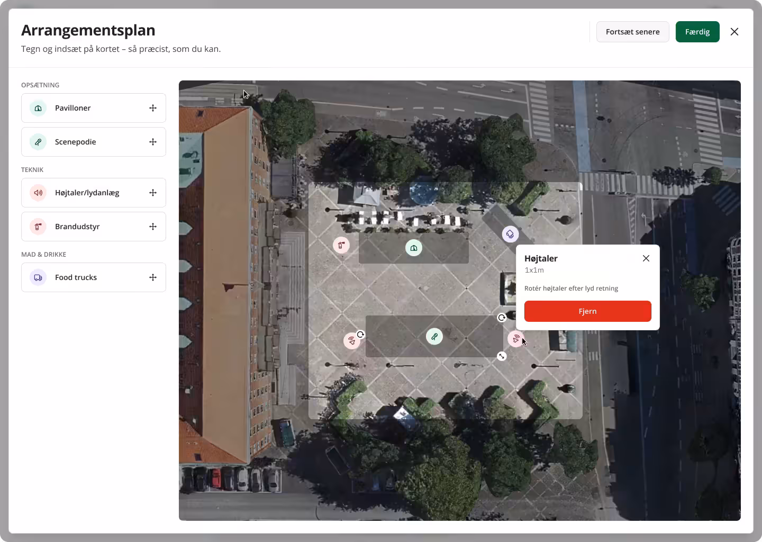
Task: Add a Scenepodie item from the sidebar
Action: (153, 142)
